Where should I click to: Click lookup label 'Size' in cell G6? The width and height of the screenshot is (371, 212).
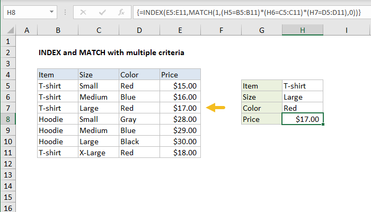pyautogui.click(x=262, y=97)
